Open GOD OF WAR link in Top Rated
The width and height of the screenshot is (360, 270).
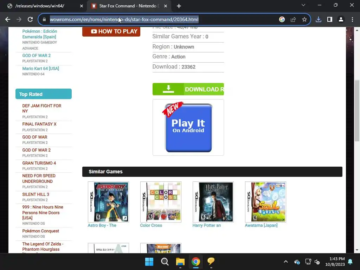(35, 137)
